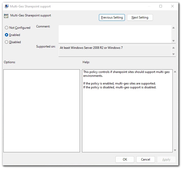183x170 pixels.
Task: Choose the Enabled radio button
Action: pyautogui.click(x=7, y=35)
